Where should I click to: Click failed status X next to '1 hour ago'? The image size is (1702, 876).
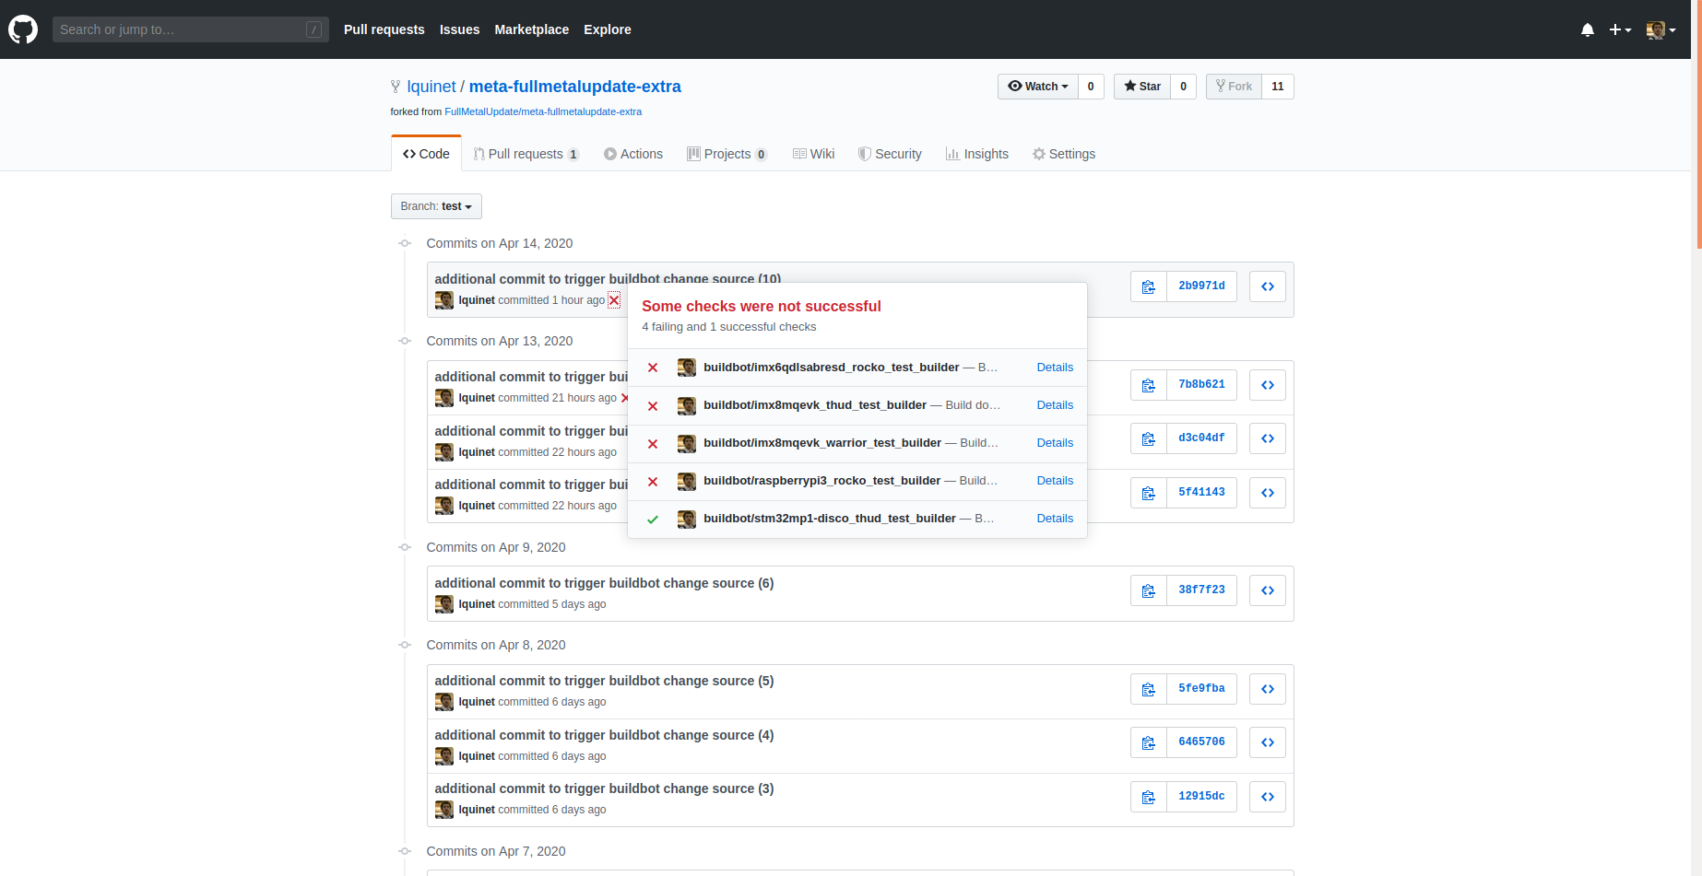pyautogui.click(x=614, y=300)
